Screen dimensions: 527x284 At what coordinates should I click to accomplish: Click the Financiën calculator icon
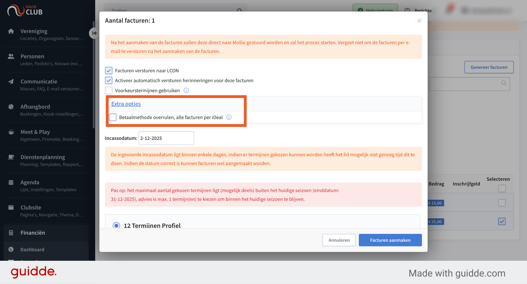(11, 233)
